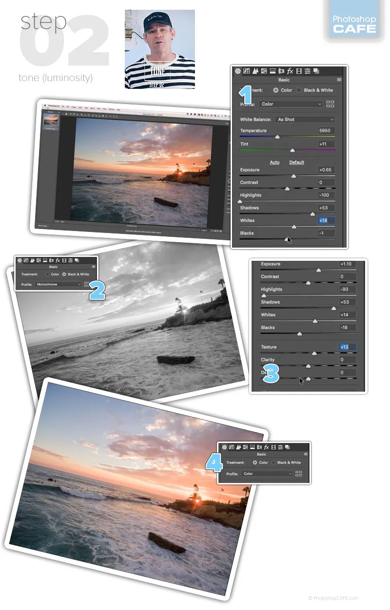Select the Split Toning icon in panel 1
Viewport: 390px width, 610px height.
click(273, 71)
